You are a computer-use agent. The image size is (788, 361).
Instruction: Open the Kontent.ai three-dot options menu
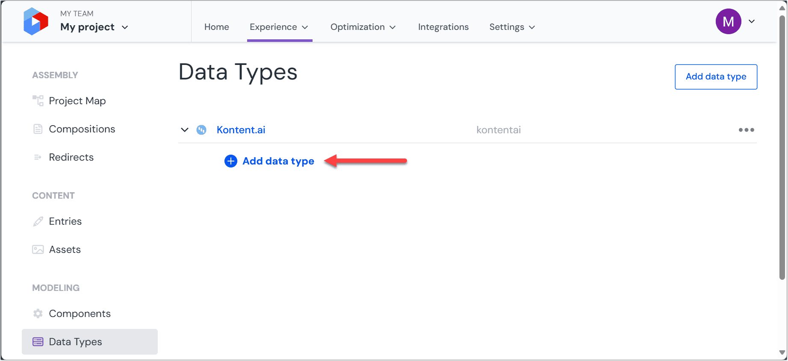[746, 130]
